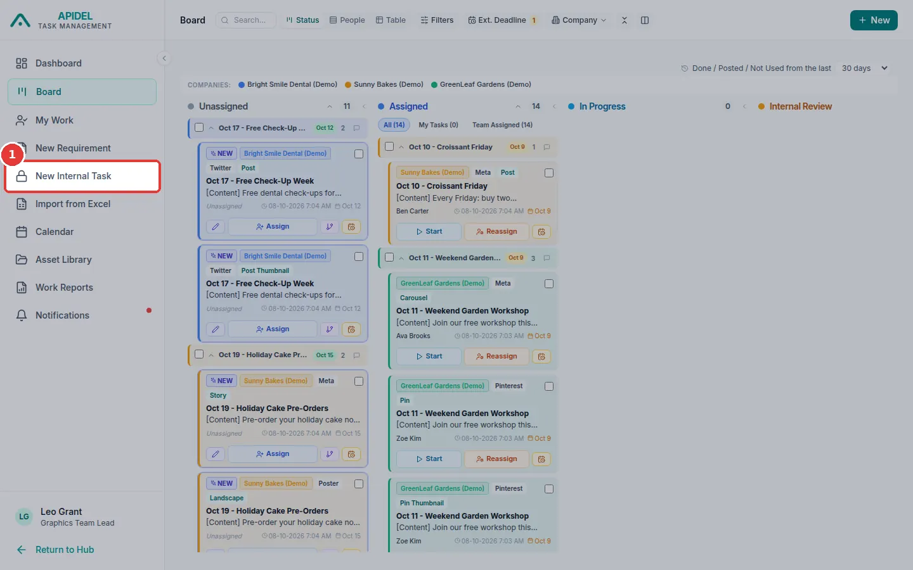Click the deadline calendar icon on Meta Story card
This screenshot has height=570, width=913.
click(x=351, y=454)
